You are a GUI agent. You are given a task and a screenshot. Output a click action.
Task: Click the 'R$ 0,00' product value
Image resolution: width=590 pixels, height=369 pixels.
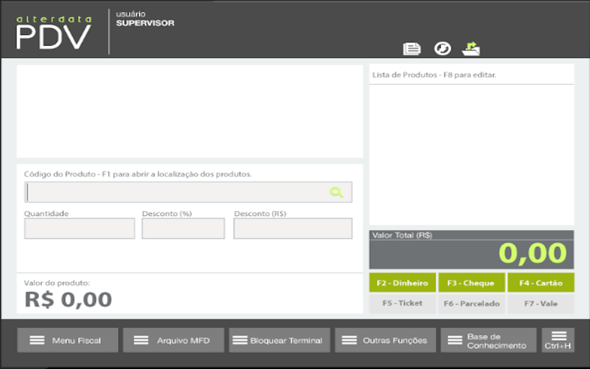click(x=68, y=300)
